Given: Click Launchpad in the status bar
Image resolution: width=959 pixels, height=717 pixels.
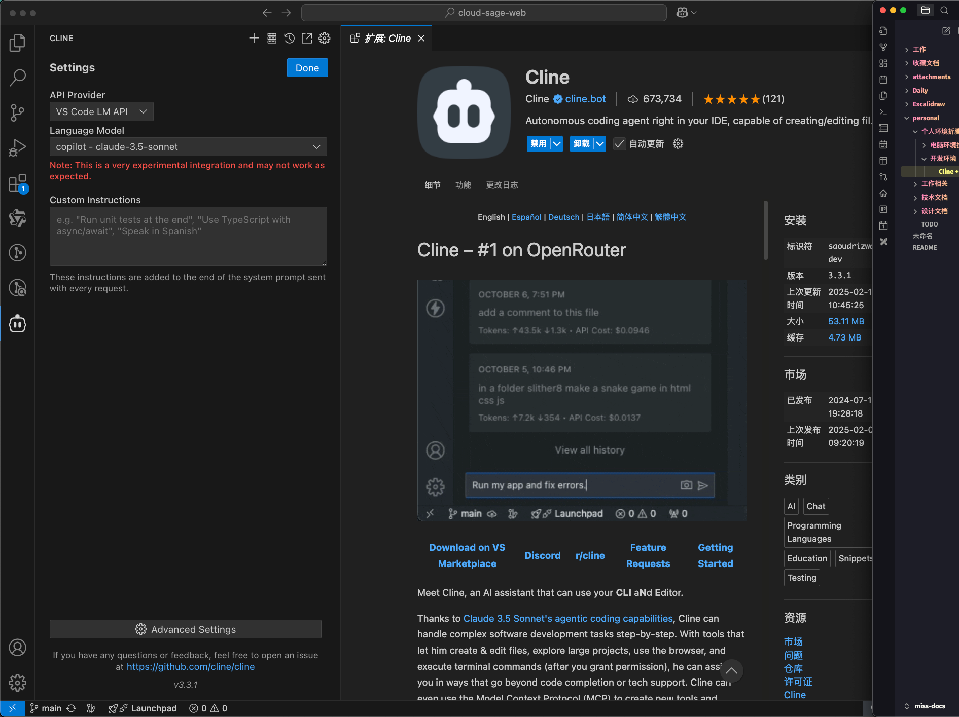Looking at the screenshot, I should [143, 708].
